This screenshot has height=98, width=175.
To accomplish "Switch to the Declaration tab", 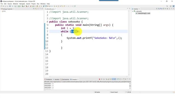I will tap(65, 79).
